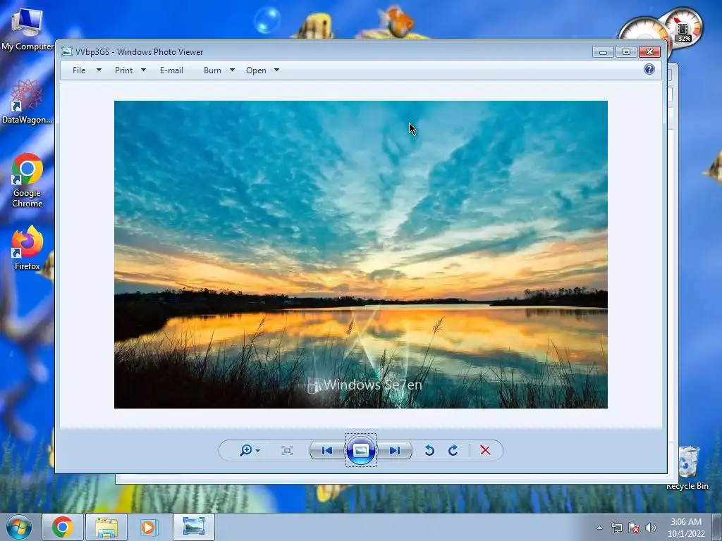This screenshot has height=541, width=722.
Task: Open Windows Explorer from the taskbar
Action: coord(106,527)
